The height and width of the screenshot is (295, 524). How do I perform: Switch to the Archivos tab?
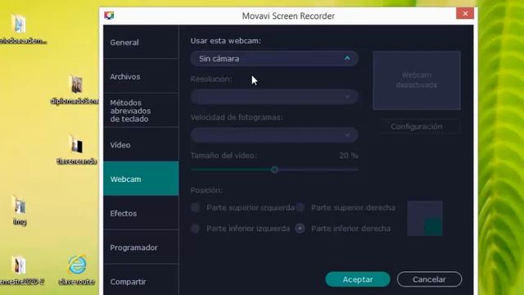click(141, 76)
